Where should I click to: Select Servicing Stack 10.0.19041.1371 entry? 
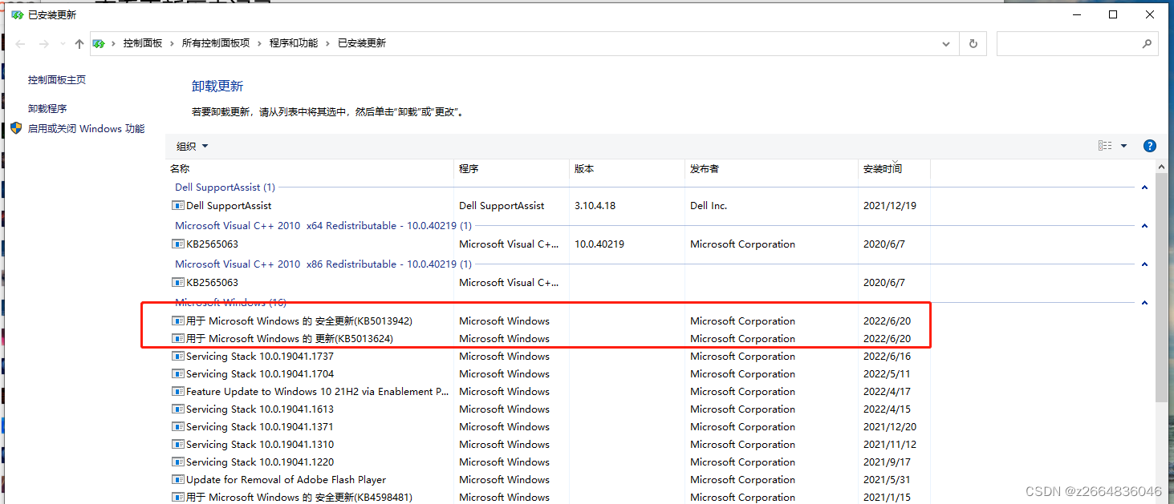click(x=260, y=427)
